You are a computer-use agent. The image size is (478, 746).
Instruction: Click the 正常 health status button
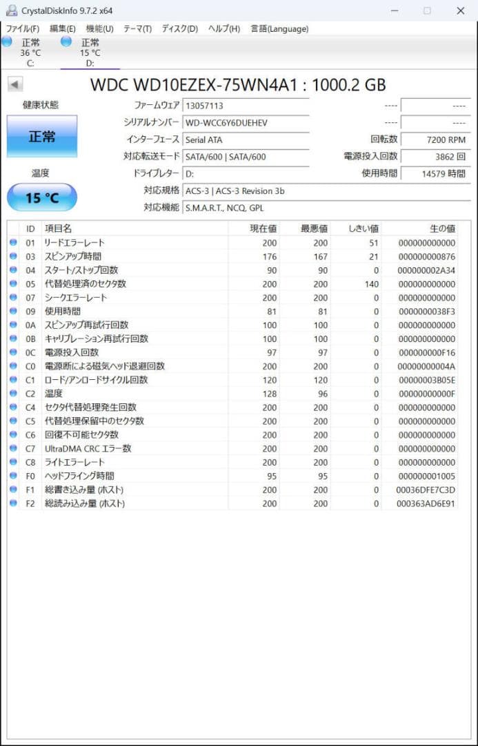point(42,137)
